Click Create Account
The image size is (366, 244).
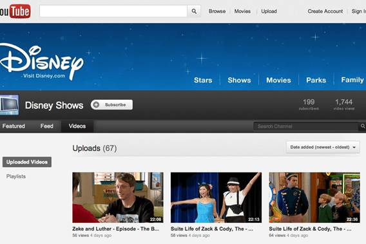[325, 11]
